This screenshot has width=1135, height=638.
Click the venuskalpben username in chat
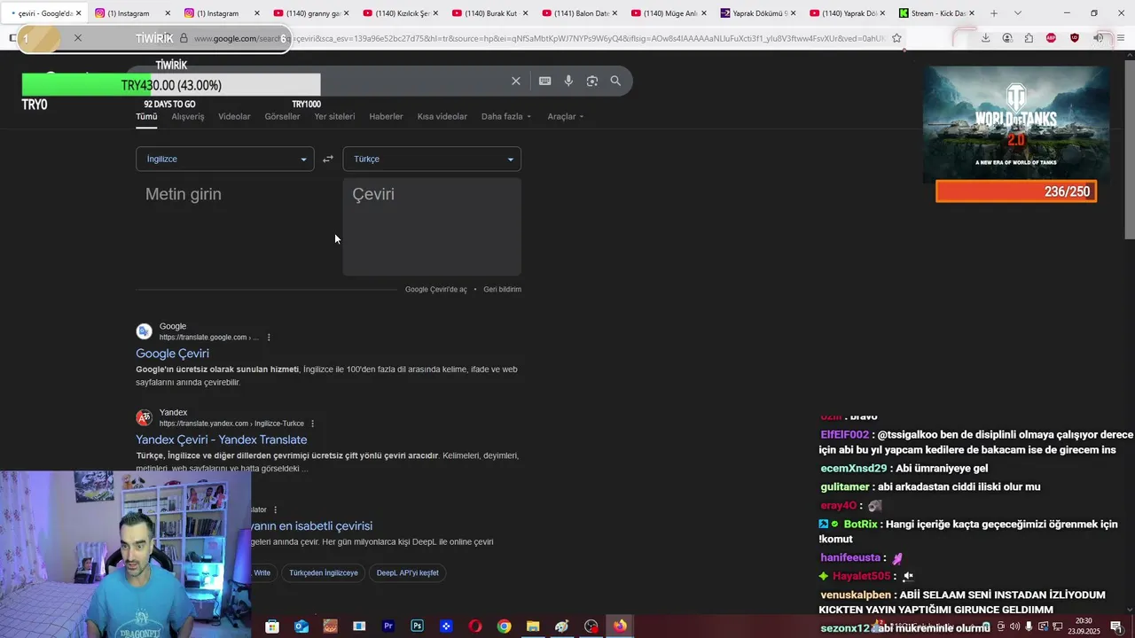856,595
